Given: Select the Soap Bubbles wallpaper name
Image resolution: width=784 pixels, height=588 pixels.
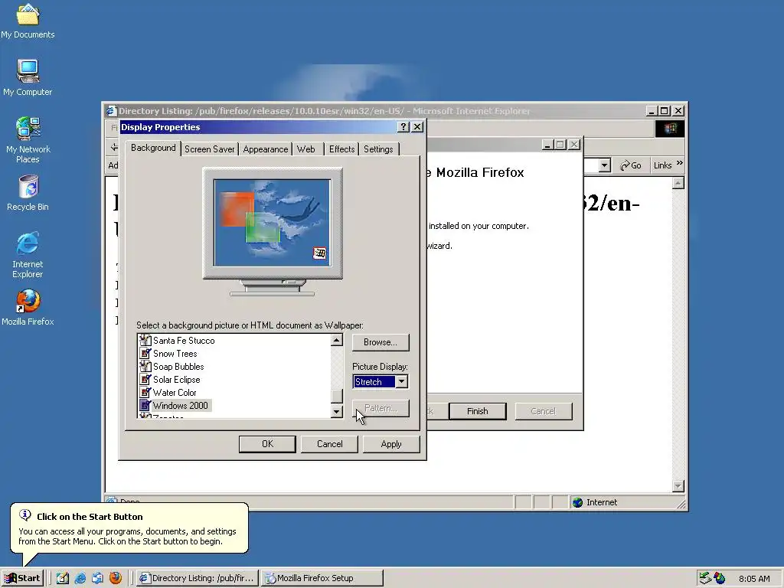Looking at the screenshot, I should (178, 367).
